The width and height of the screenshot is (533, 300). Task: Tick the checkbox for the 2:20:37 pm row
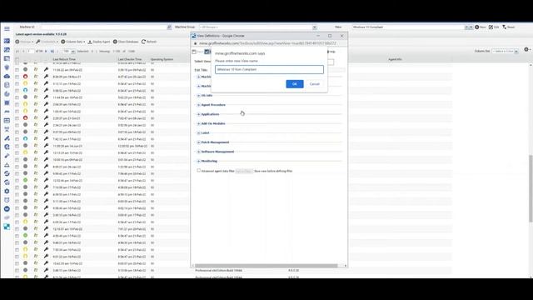coord(17,118)
